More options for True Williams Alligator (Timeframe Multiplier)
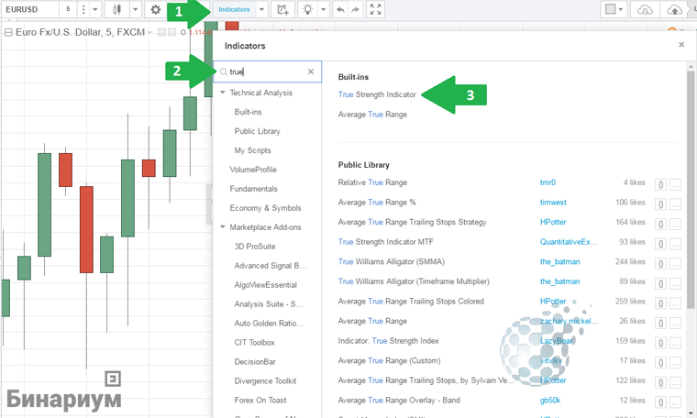 click(675, 283)
